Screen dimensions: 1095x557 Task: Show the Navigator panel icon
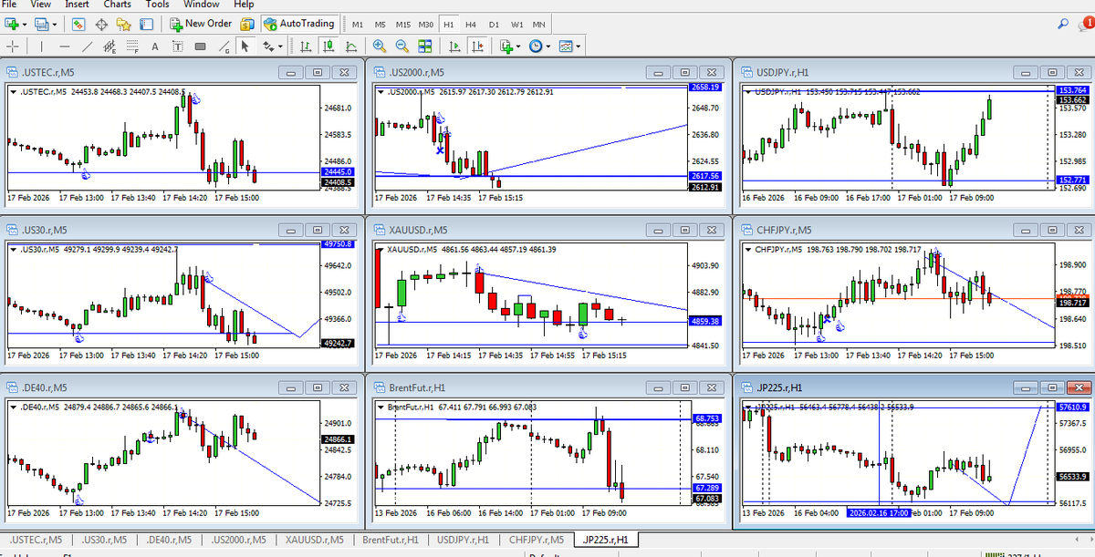pos(123,24)
